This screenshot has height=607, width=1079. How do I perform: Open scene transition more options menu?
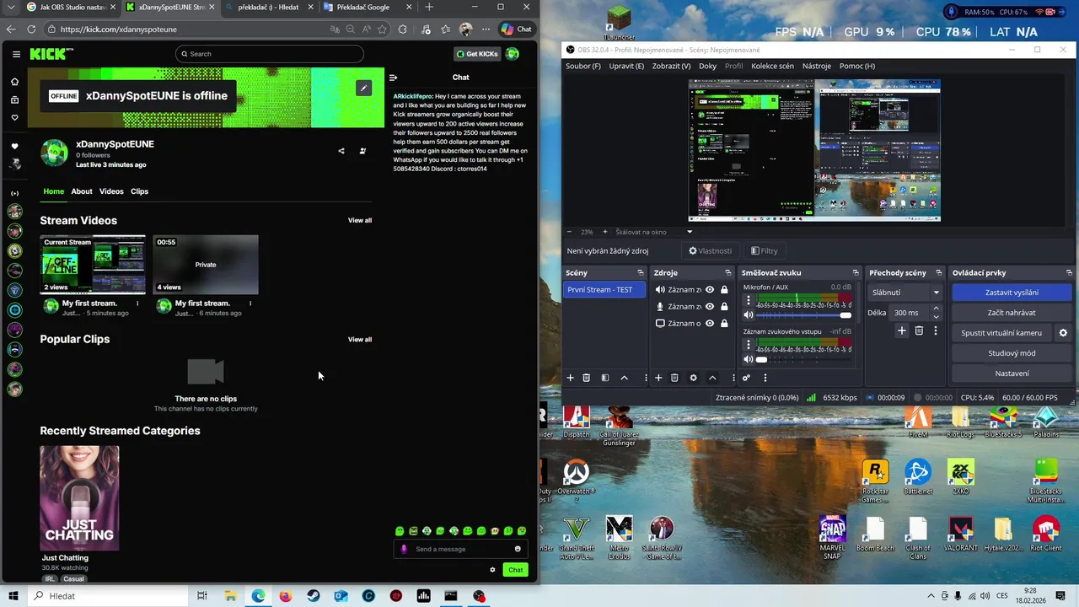coord(935,331)
